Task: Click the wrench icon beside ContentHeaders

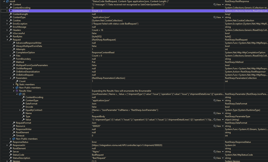Action: coord(10,11)
